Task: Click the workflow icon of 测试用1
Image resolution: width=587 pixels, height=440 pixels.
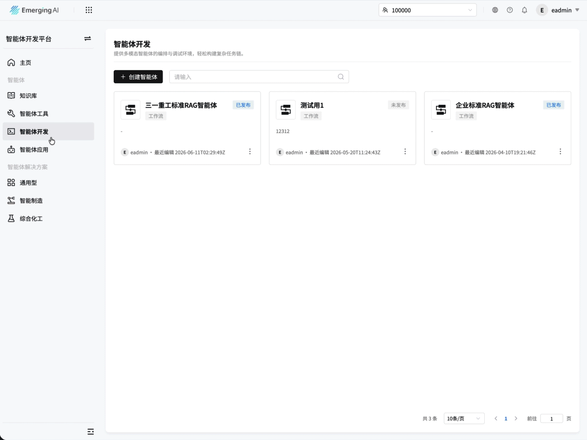Action: tap(286, 109)
